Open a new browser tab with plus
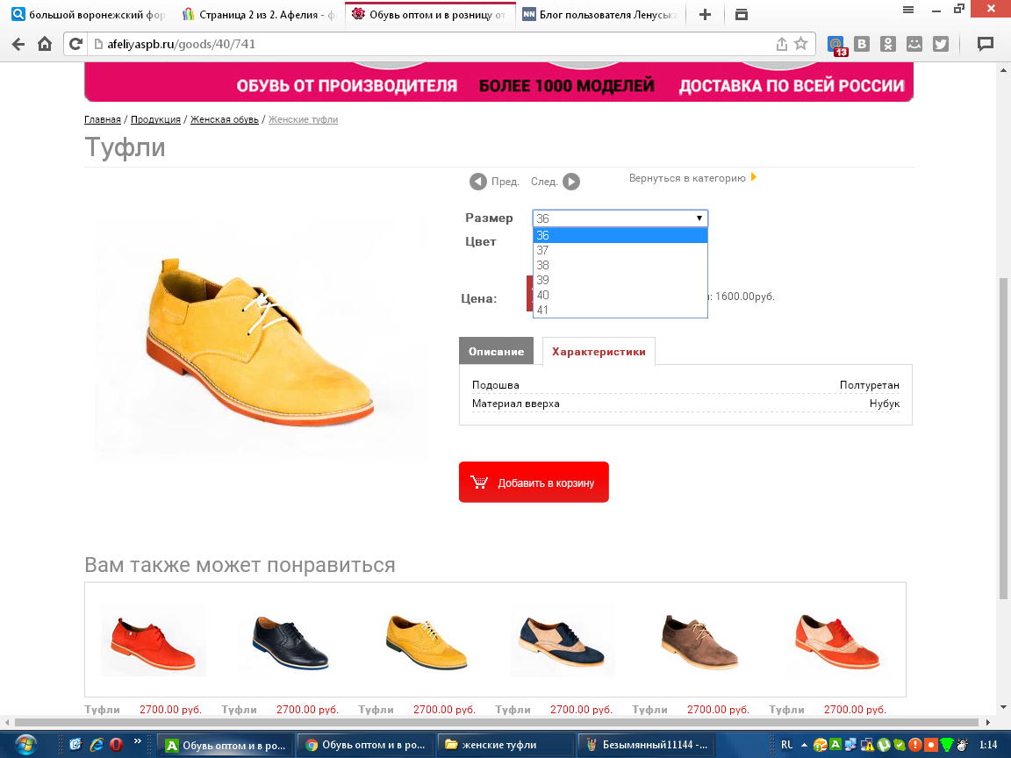 (x=706, y=14)
